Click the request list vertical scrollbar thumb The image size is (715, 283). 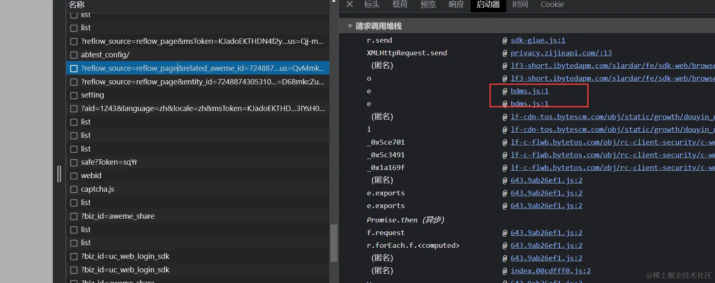coord(334,243)
